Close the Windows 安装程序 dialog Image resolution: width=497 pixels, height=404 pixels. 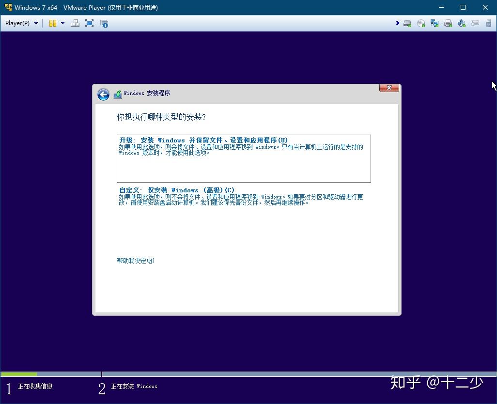pyautogui.click(x=389, y=88)
